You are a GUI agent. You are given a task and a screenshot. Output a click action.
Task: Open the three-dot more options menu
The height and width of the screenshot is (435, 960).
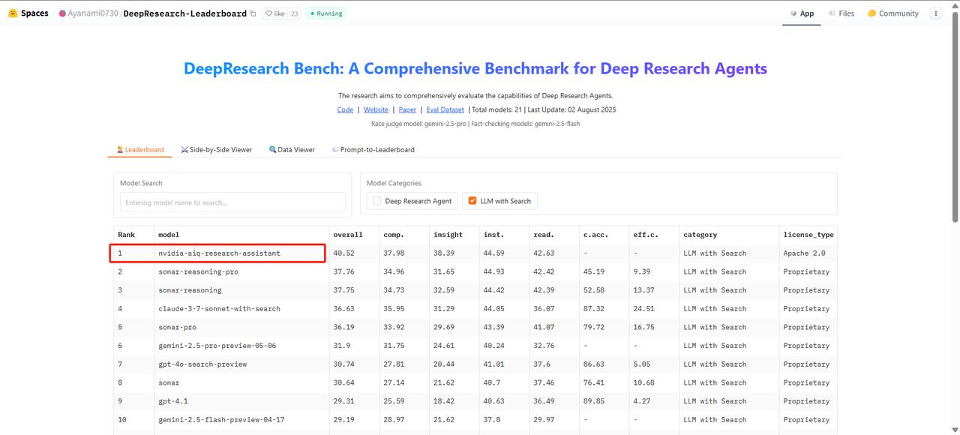pos(935,13)
